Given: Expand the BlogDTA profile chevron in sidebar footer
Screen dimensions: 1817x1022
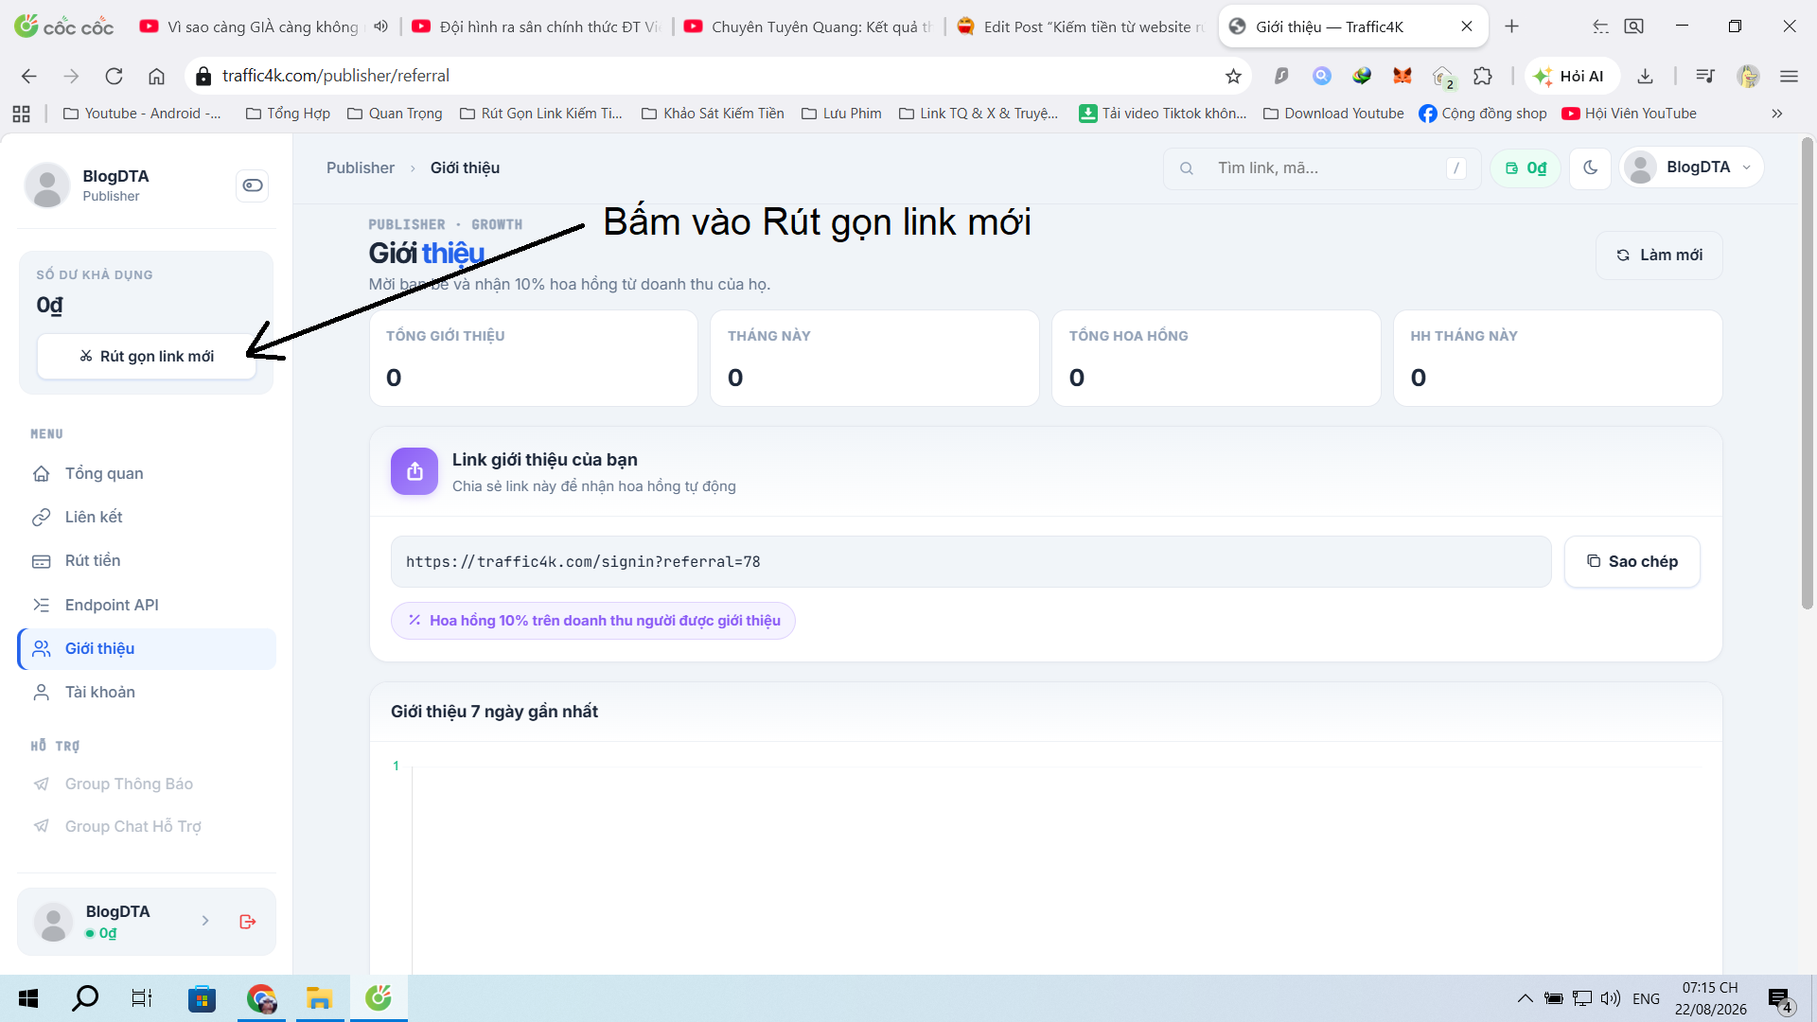Looking at the screenshot, I should click(x=205, y=921).
